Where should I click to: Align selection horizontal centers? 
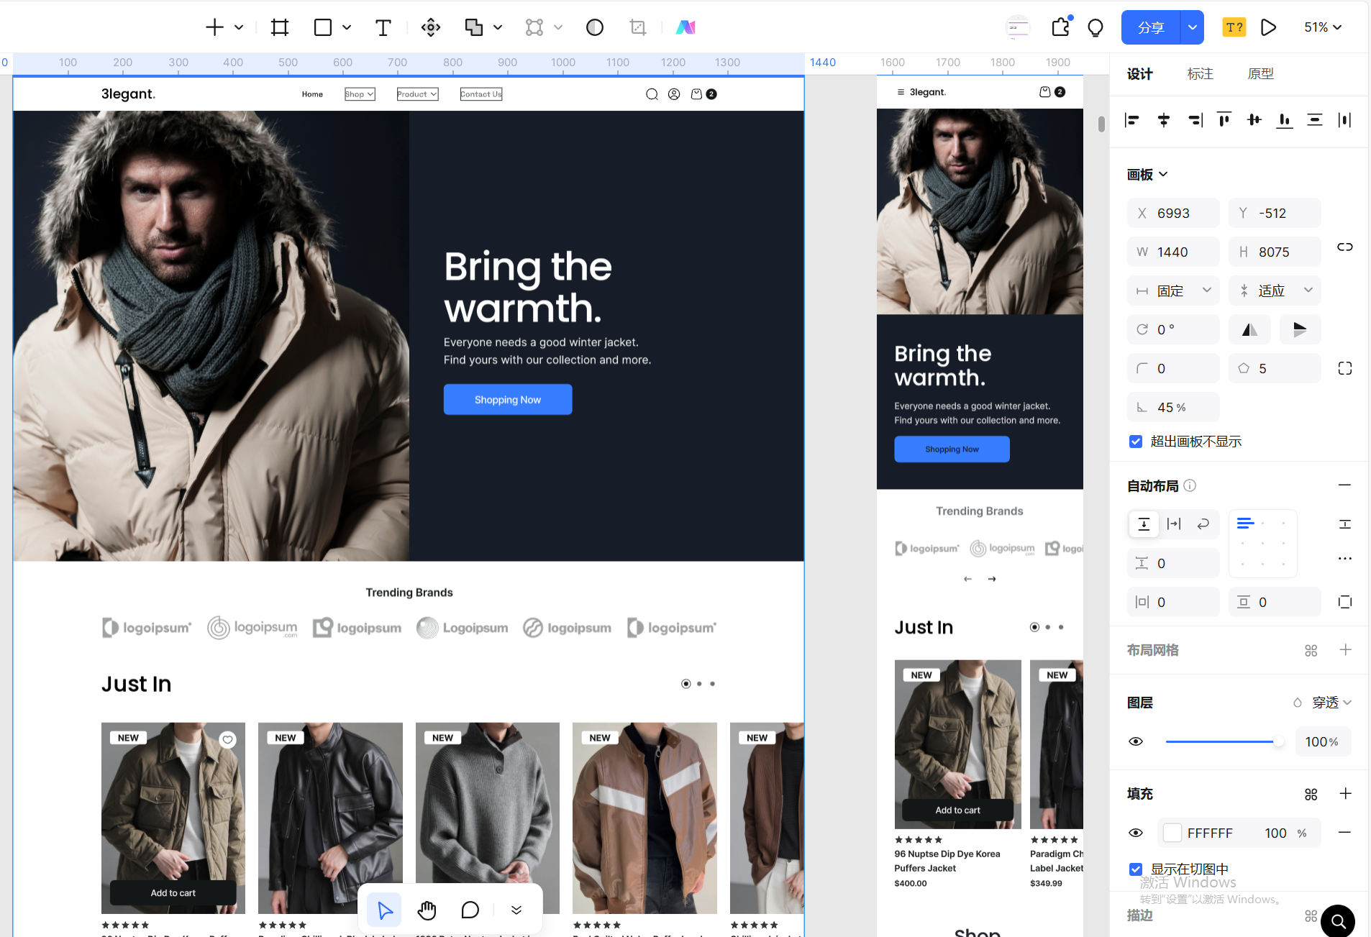[1164, 120]
